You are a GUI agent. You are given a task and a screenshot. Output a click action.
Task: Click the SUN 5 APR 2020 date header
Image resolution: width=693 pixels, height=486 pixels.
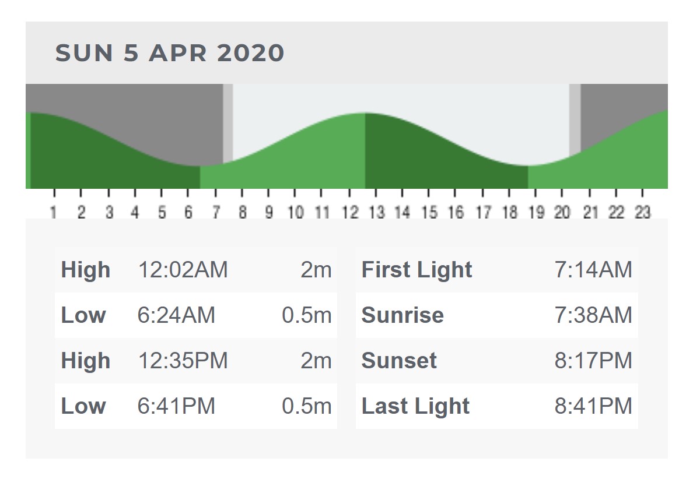click(170, 53)
